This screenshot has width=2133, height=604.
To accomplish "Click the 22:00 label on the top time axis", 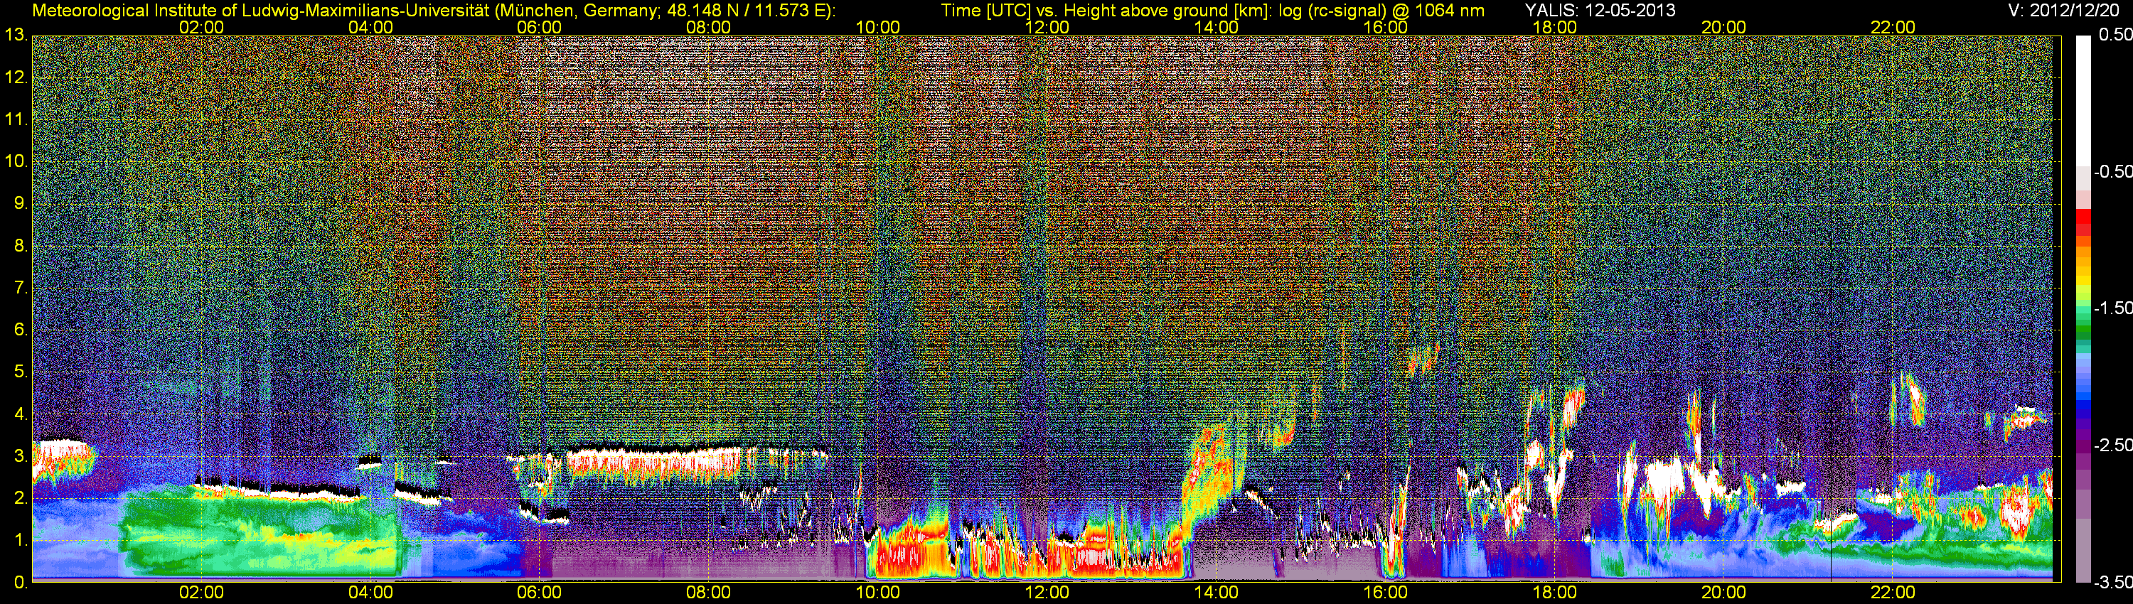I will pos(1893,27).
